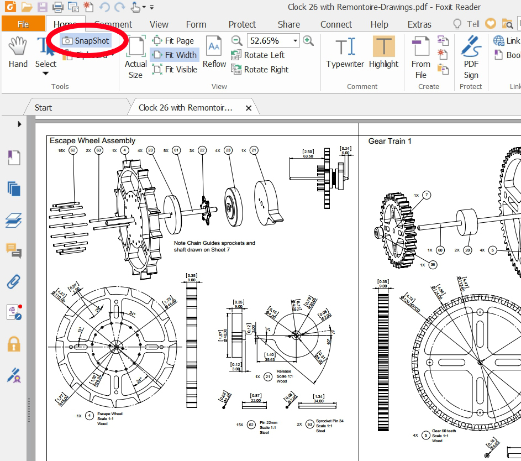The image size is (521, 461).
Task: Select the Hand tool
Action: (x=18, y=53)
